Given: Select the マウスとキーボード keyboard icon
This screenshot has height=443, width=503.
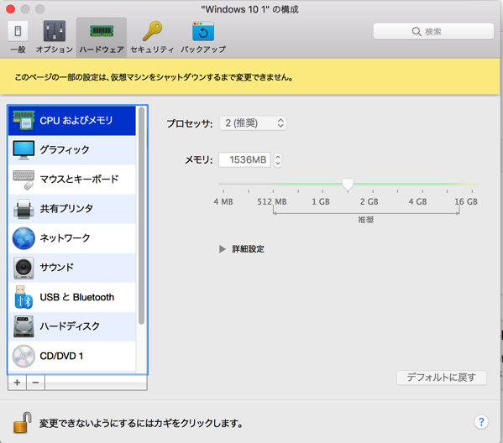Looking at the screenshot, I should (24, 180).
